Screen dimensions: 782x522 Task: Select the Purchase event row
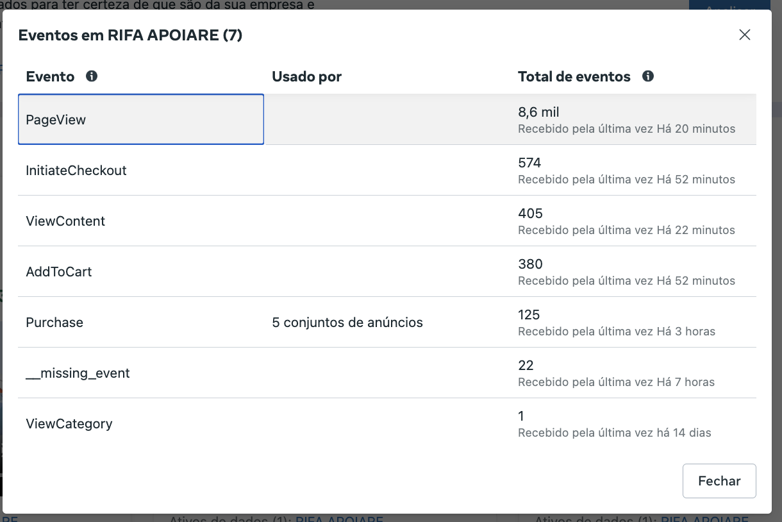coord(387,322)
